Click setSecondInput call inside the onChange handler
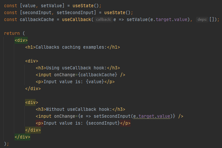Viewport: 222px width, 148px height. (113, 116)
